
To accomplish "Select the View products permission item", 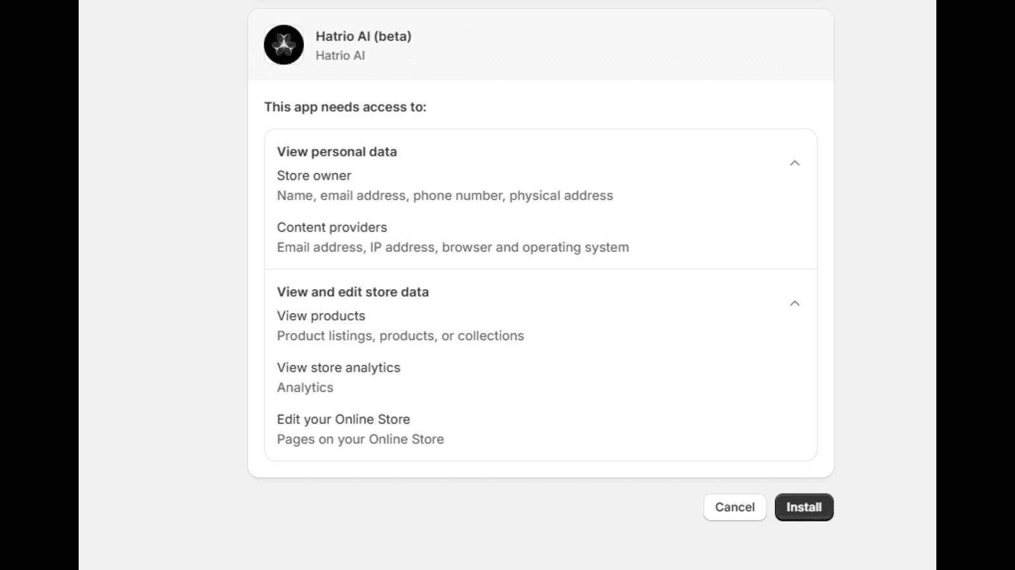I will pos(320,315).
